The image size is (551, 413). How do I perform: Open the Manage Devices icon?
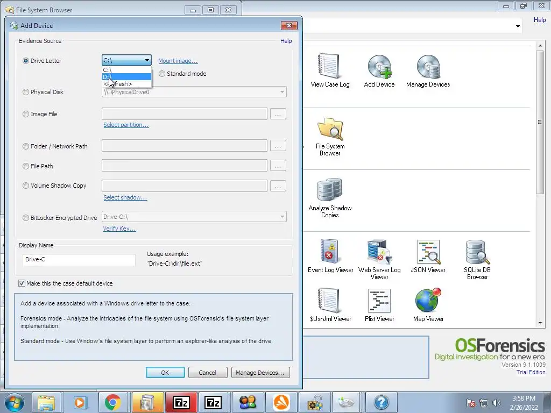pyautogui.click(x=428, y=70)
